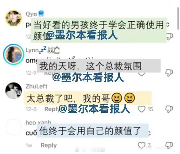
Task: Reply to heo xanh's comment
Action: [x=49, y=145]
